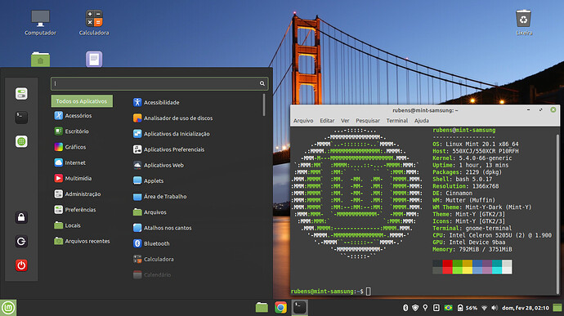Click the green home folder desktop icon
The image size is (564, 316).
pyautogui.click(x=40, y=60)
